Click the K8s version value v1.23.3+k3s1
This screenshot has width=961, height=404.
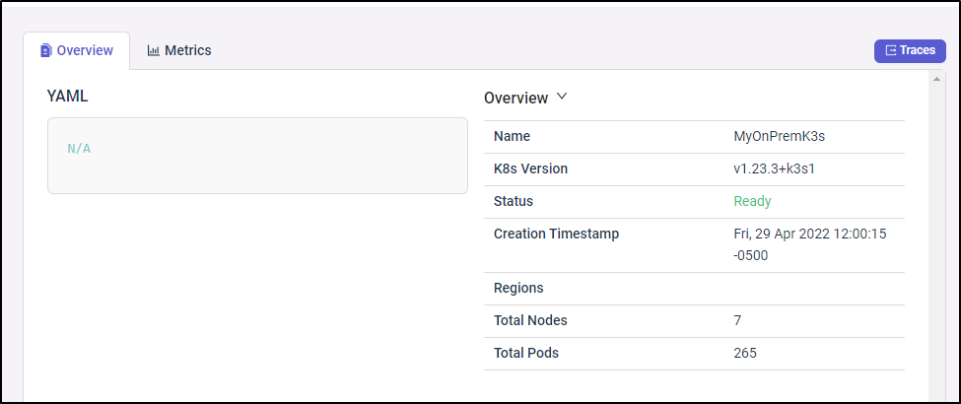pyautogui.click(x=774, y=168)
